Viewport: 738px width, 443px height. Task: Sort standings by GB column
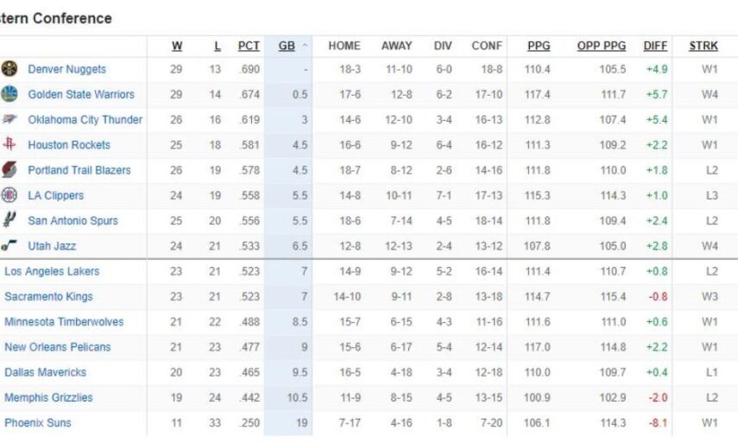(x=287, y=46)
